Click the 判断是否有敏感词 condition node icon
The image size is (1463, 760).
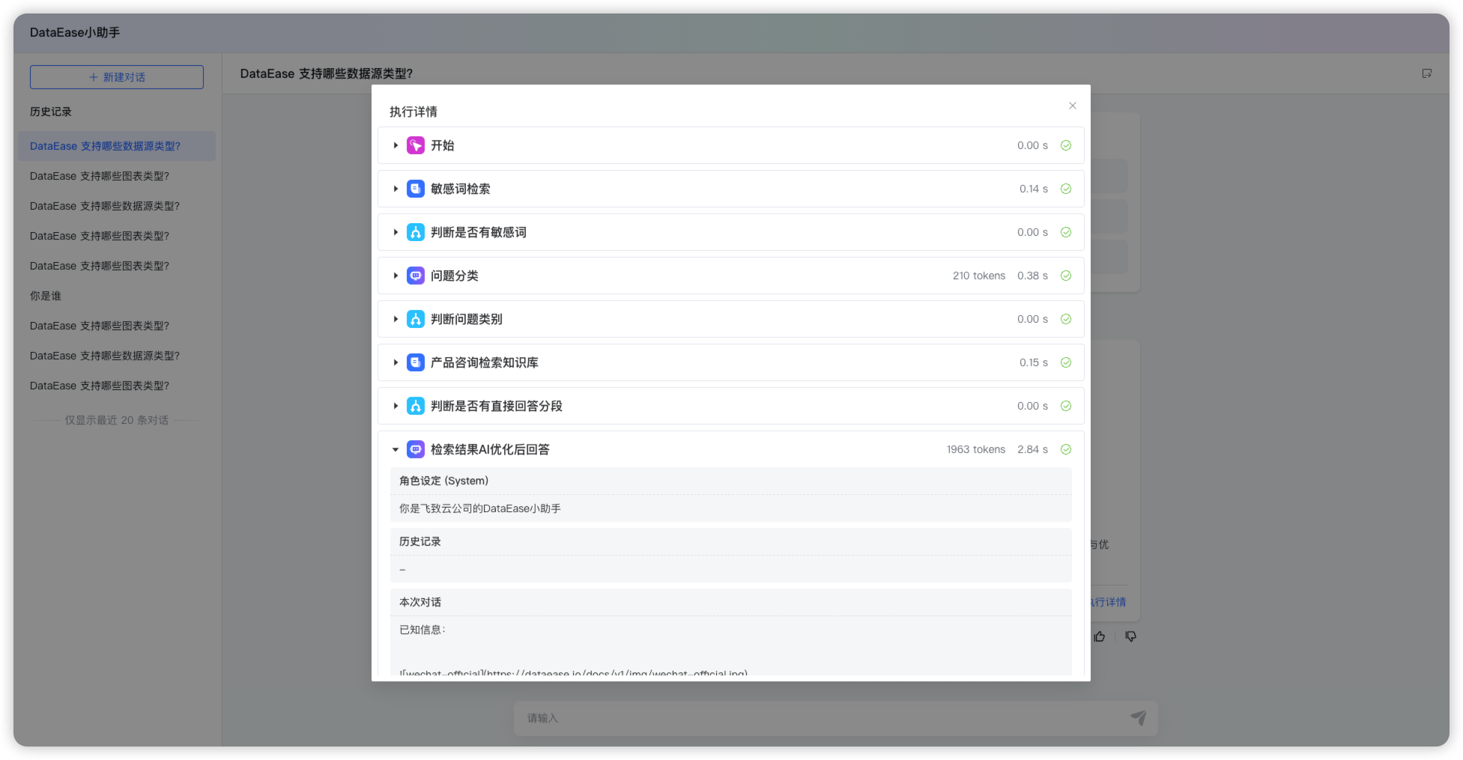(x=415, y=232)
